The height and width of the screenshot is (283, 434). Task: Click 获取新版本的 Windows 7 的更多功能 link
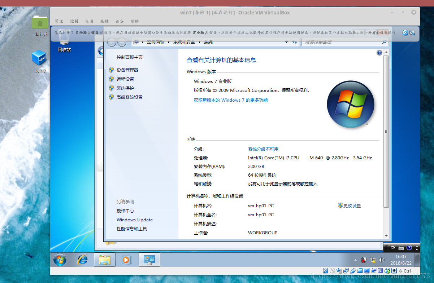(231, 100)
